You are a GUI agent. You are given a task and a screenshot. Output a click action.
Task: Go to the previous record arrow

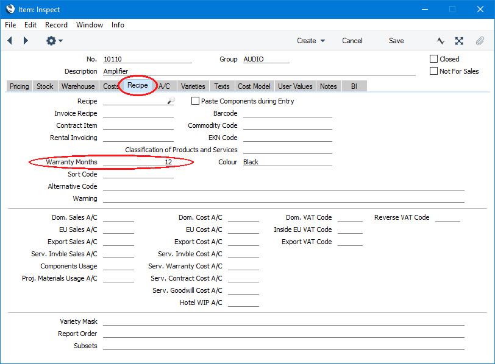coord(10,41)
